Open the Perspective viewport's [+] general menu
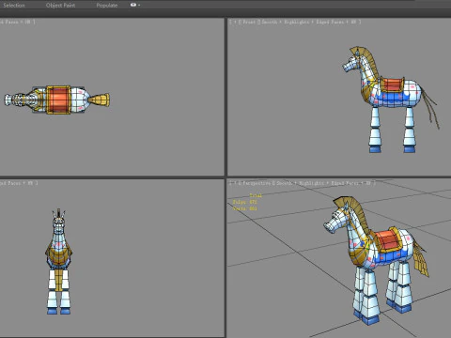This screenshot has height=338, width=451. click(234, 183)
